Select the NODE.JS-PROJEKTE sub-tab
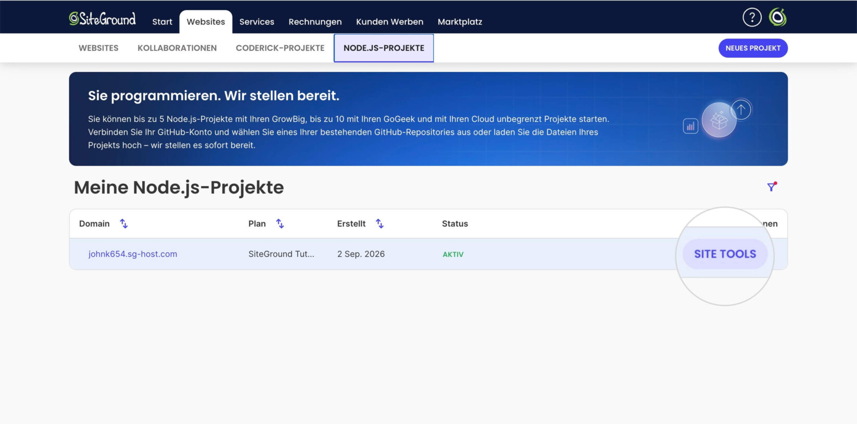 pos(384,48)
